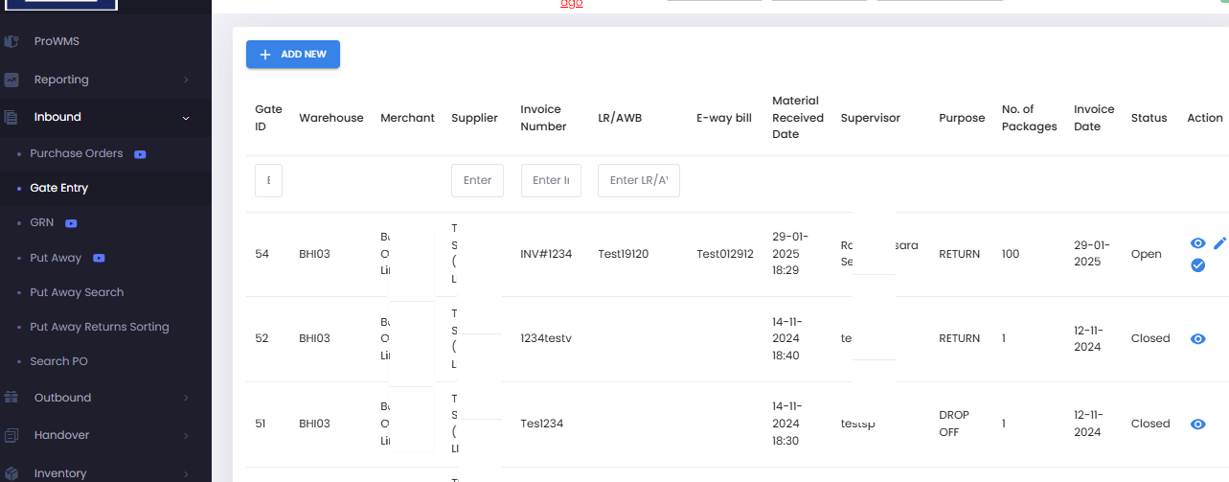
Task: Click the No. of Packages header
Action: tap(1030, 118)
